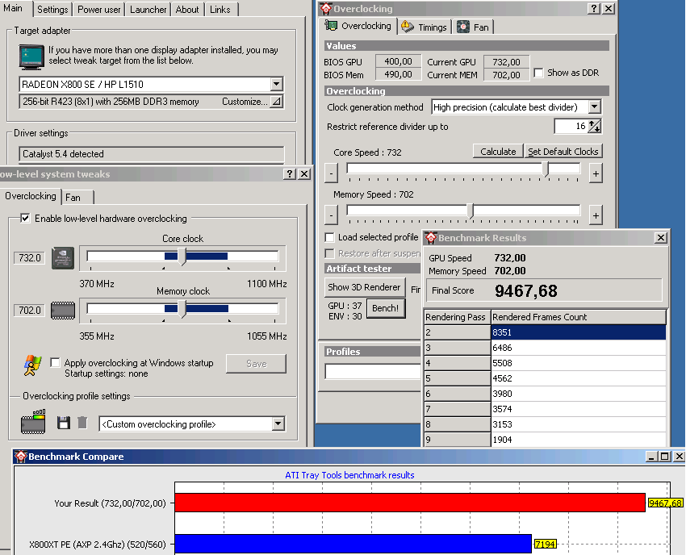Select the row with 1904 frames
The image size is (686, 555).
545,440
